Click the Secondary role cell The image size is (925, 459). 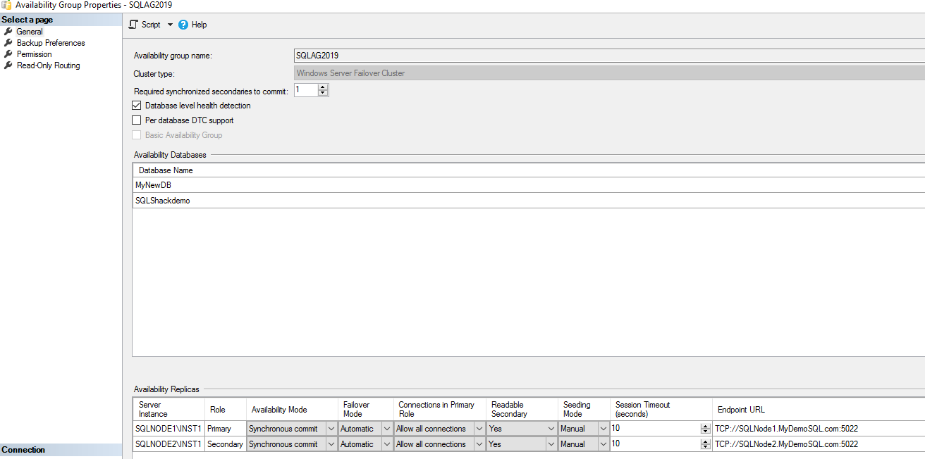click(226, 444)
